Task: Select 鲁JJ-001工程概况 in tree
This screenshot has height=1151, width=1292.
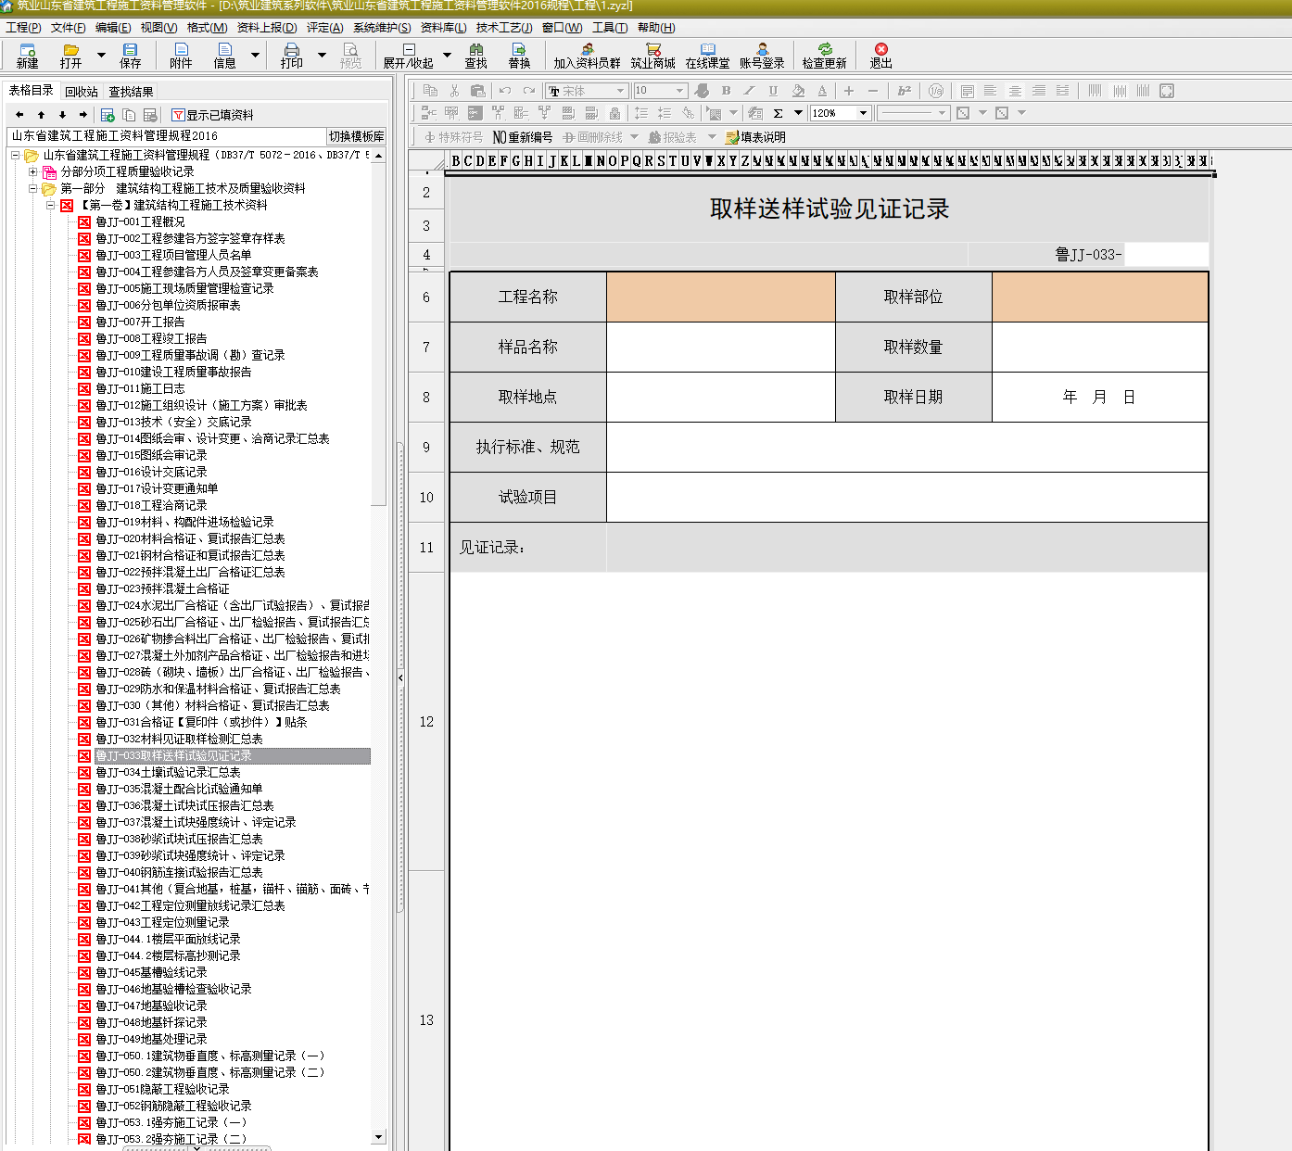Action: tap(140, 221)
